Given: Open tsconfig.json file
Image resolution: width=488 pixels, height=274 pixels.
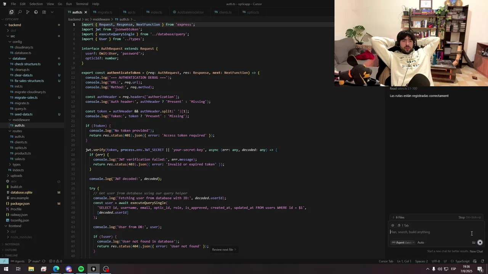Looking at the screenshot, I should pyautogui.click(x=19, y=220).
